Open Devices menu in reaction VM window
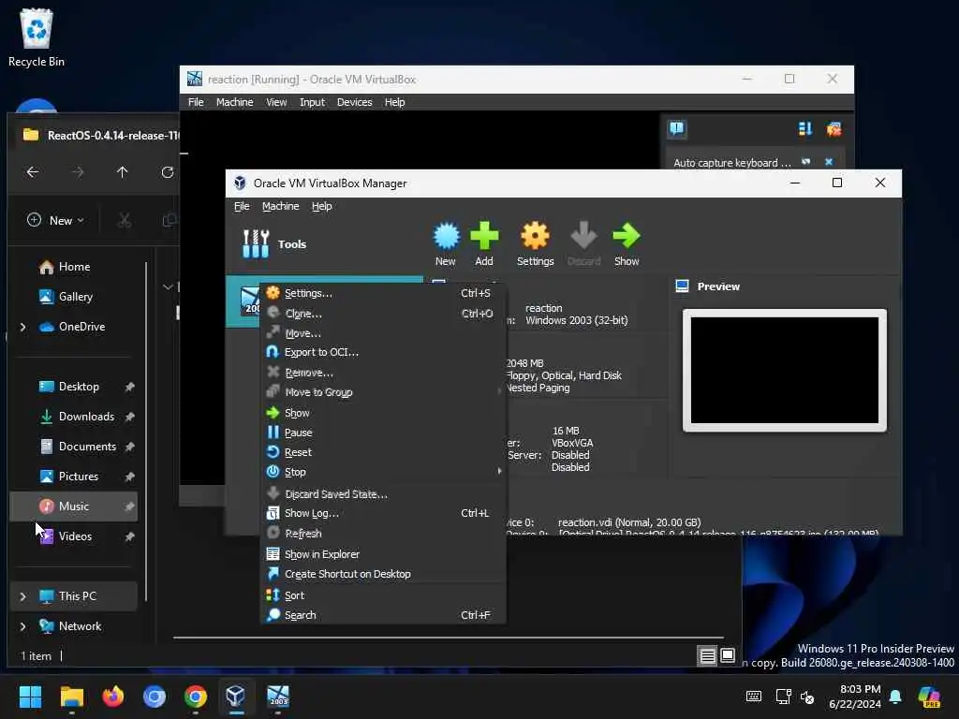 click(x=355, y=102)
